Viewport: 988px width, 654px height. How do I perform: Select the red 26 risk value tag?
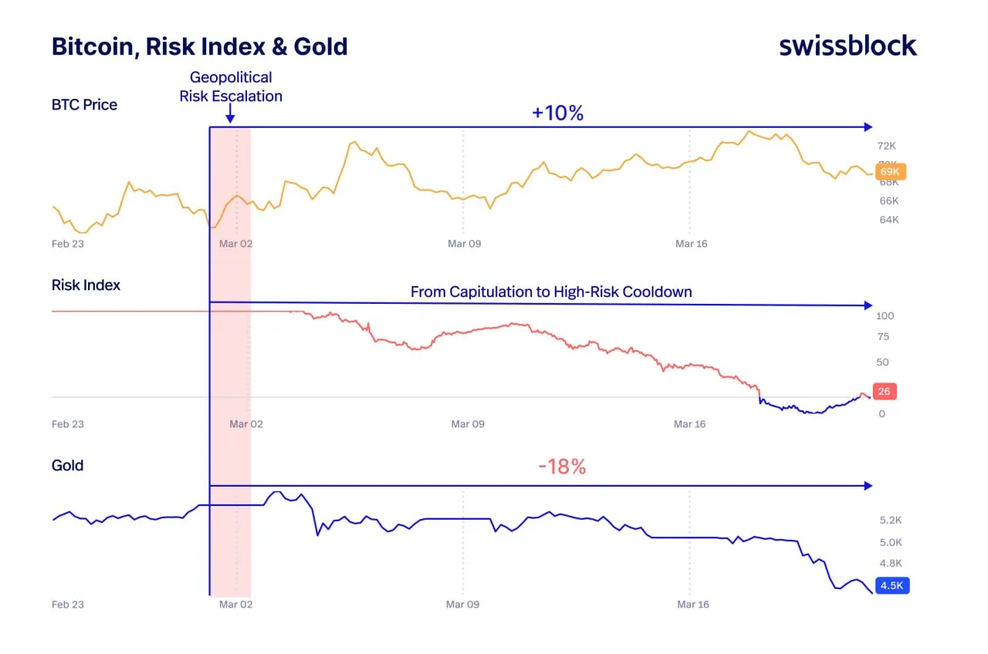click(x=884, y=392)
